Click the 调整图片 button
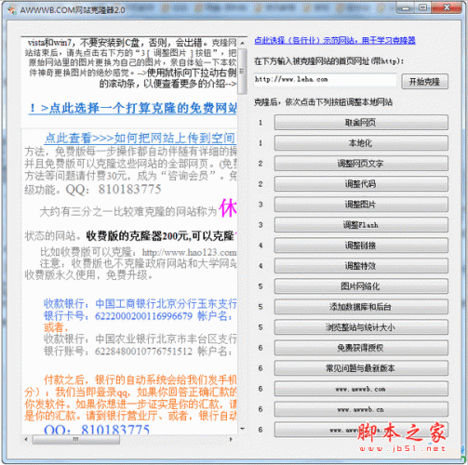 click(361, 205)
